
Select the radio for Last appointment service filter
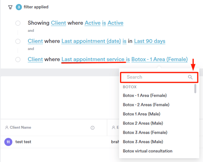(x=18, y=60)
